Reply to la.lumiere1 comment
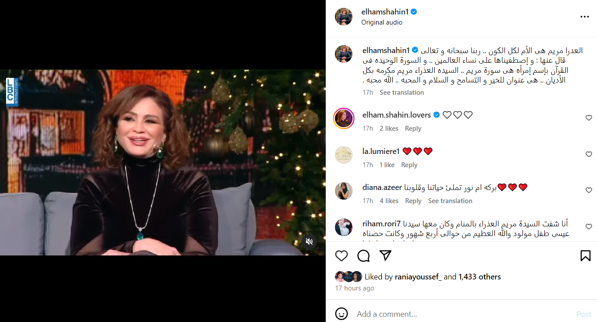 pos(409,165)
